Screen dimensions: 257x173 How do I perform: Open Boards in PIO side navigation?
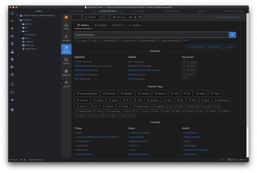[x=66, y=61]
